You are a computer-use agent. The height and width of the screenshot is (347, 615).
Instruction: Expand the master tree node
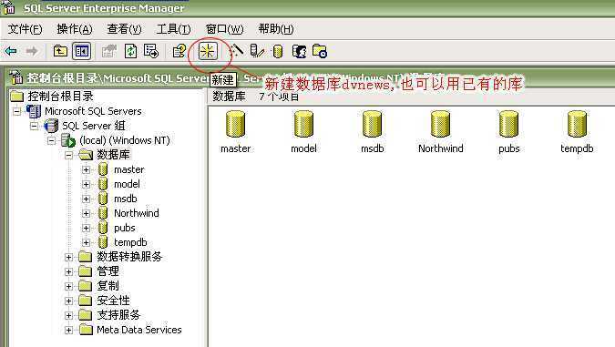(x=86, y=169)
